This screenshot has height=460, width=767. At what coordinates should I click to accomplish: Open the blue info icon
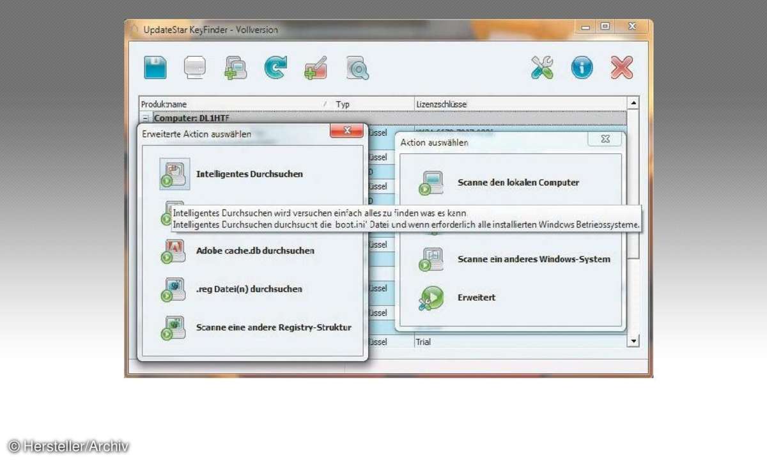(x=582, y=68)
